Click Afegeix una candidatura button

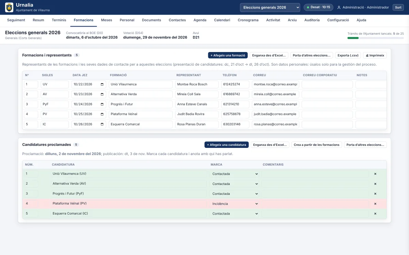(227, 145)
